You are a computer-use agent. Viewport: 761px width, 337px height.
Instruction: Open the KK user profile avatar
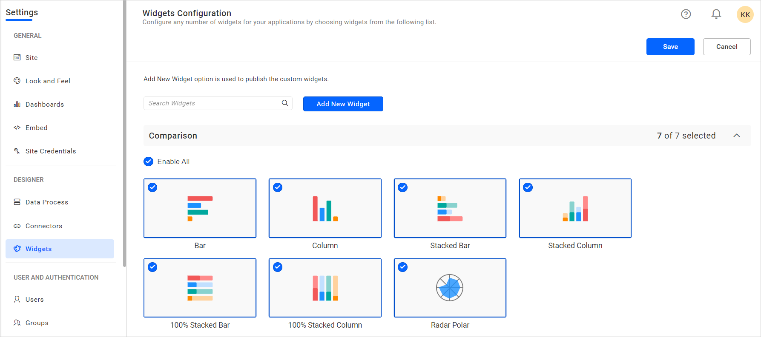(x=745, y=14)
